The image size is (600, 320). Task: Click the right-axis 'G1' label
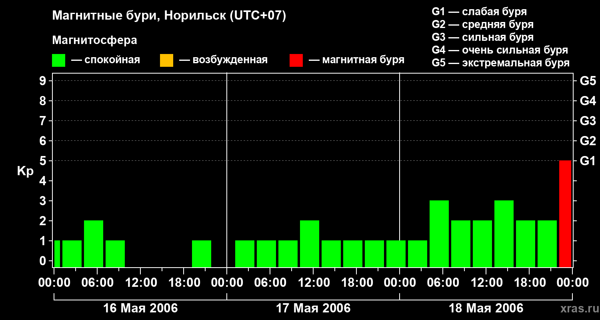(x=588, y=161)
